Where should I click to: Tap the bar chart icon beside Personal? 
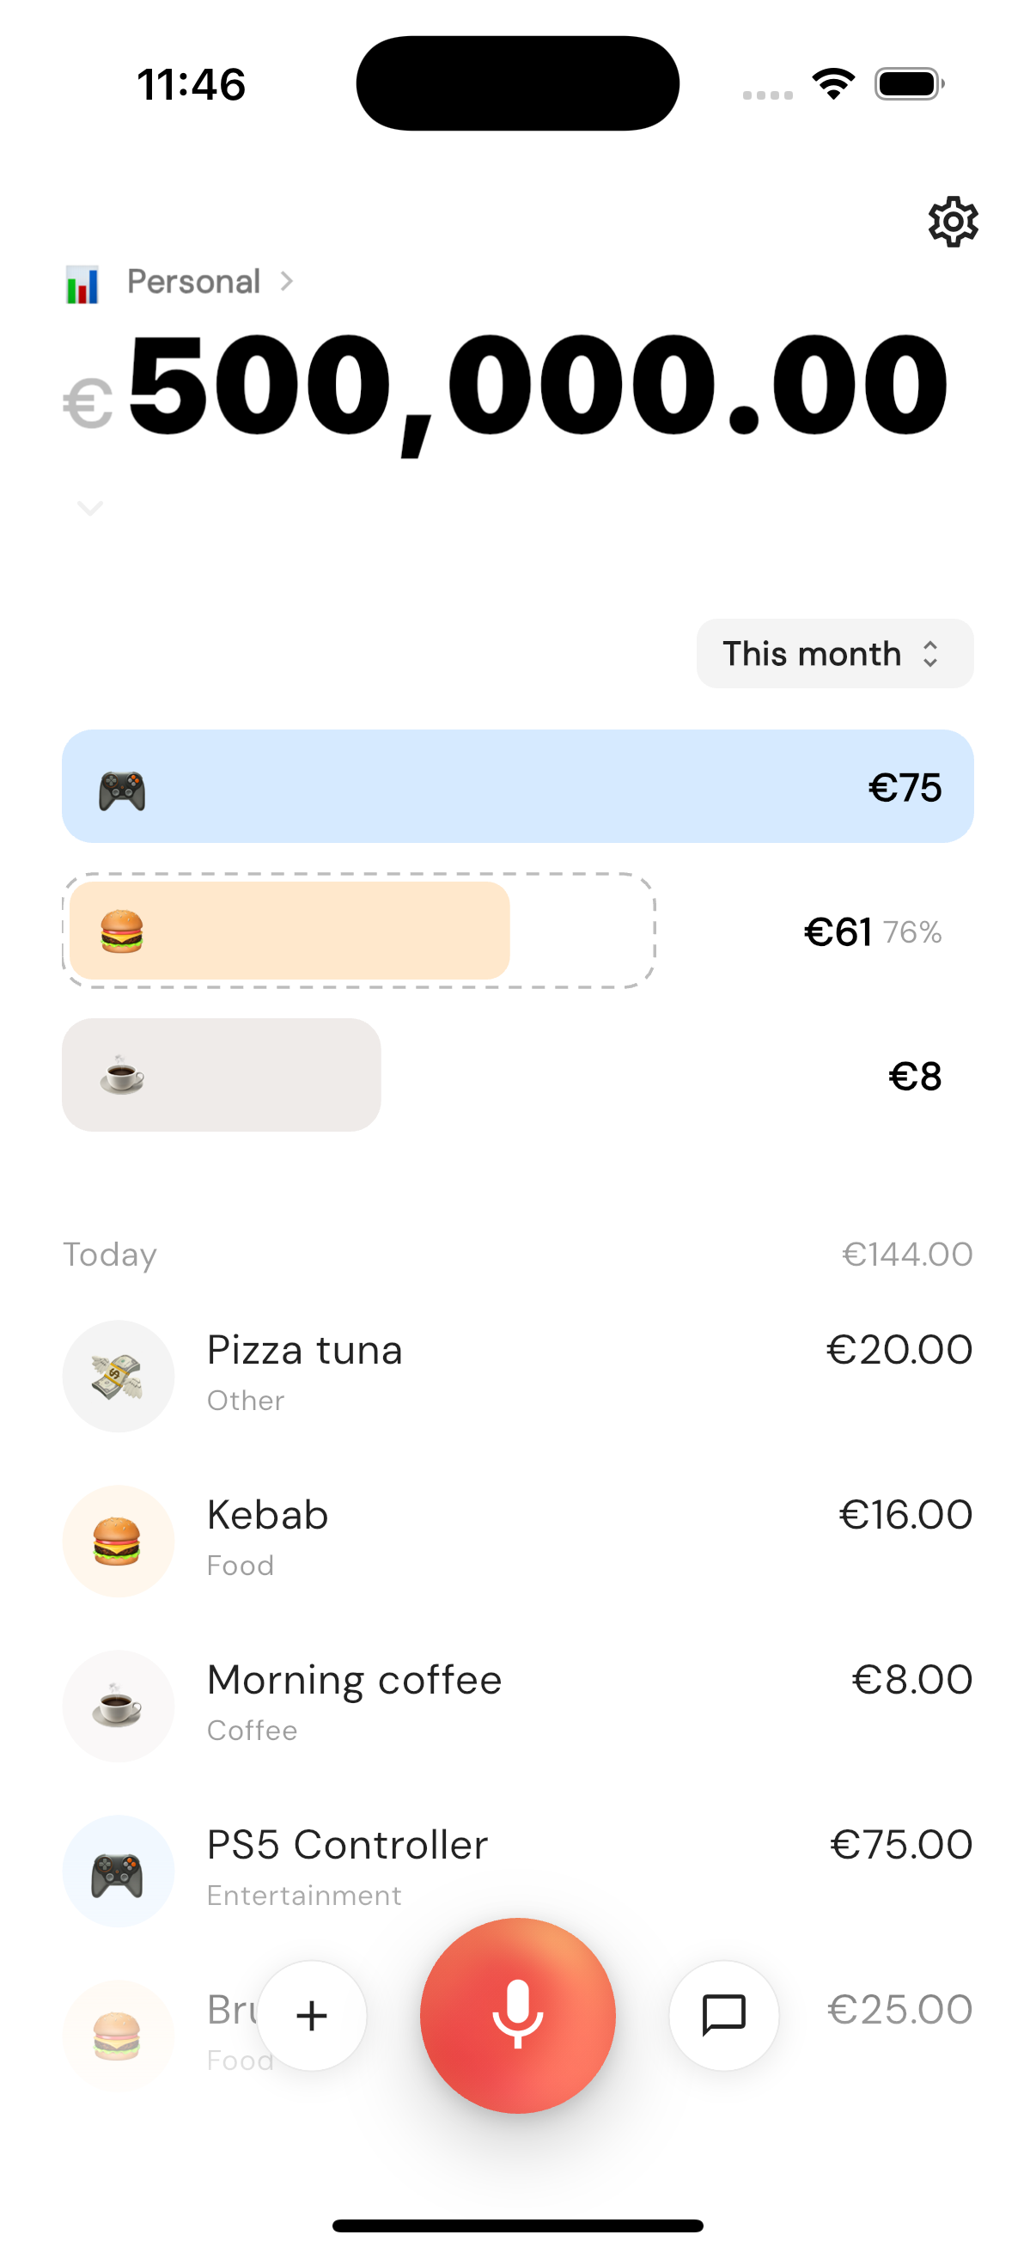pyautogui.click(x=82, y=284)
